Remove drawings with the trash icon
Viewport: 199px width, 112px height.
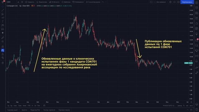click(3, 63)
